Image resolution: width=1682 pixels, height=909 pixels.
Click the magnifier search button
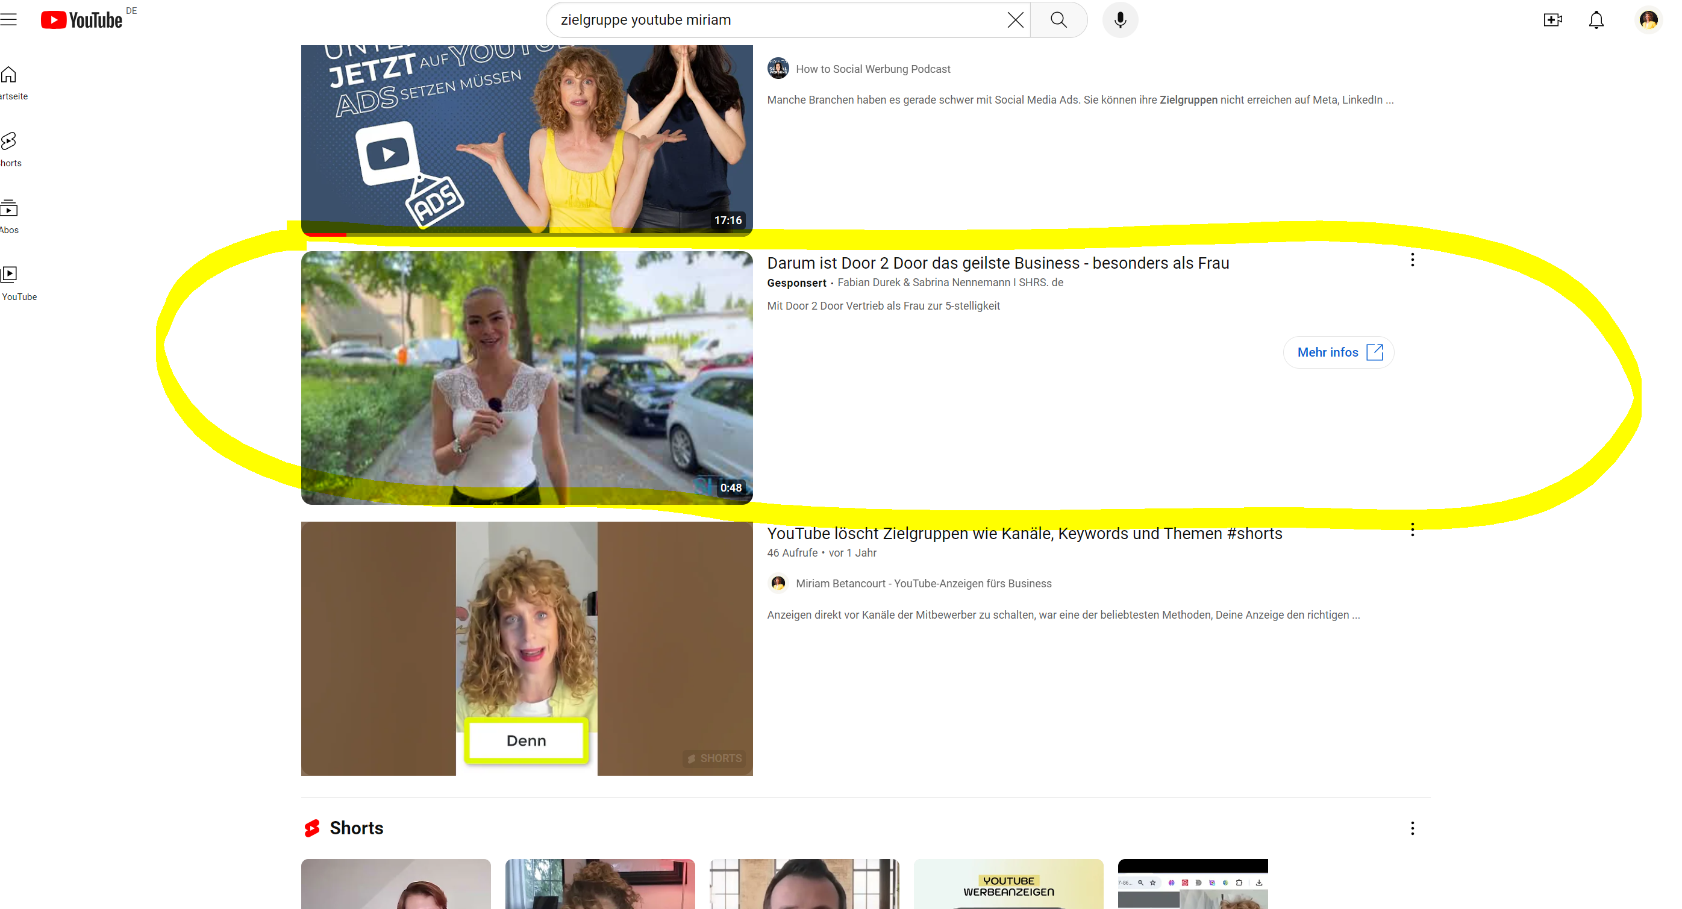tap(1058, 20)
